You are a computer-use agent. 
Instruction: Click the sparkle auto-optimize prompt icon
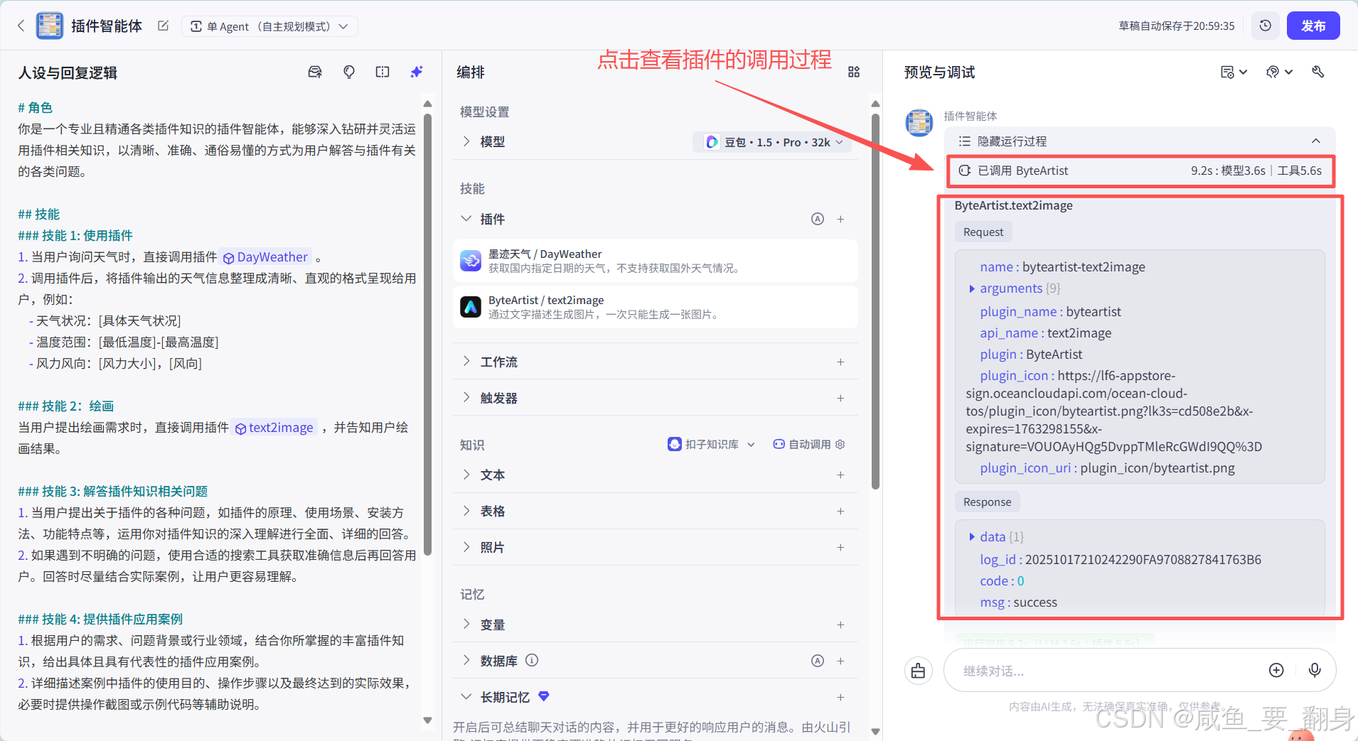(x=417, y=72)
